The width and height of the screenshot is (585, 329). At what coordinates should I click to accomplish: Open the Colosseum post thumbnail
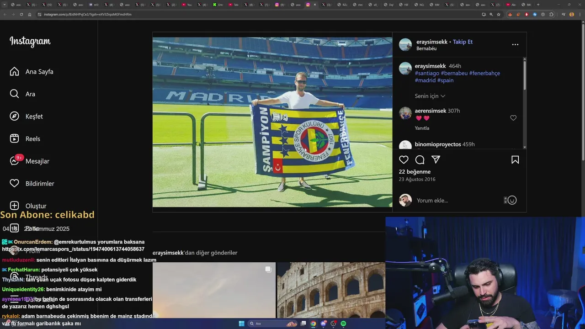(331, 290)
